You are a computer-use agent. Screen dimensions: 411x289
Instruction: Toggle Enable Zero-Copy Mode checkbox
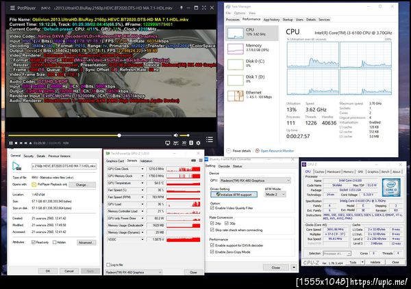[212, 252]
